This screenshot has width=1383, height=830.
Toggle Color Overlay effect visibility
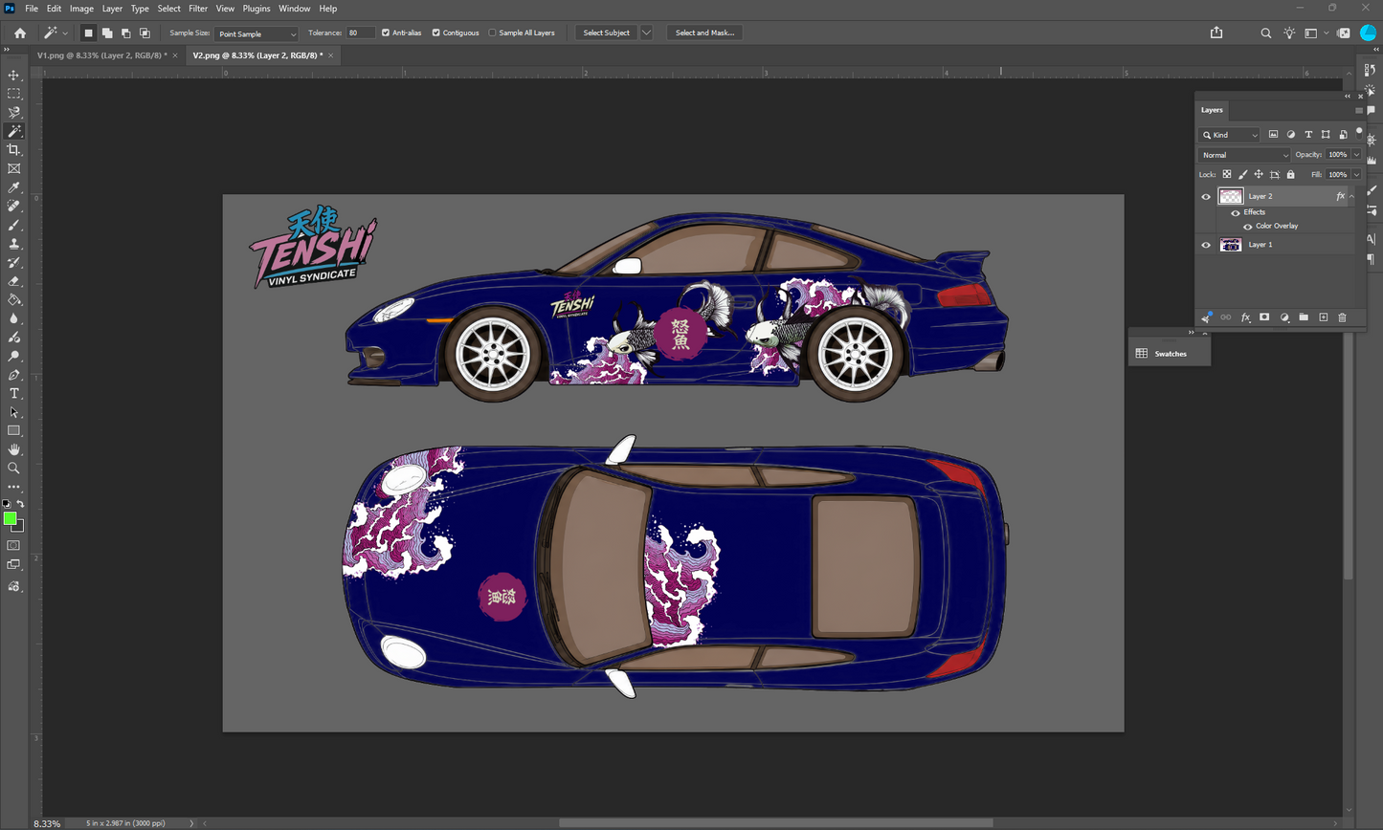coord(1248,227)
